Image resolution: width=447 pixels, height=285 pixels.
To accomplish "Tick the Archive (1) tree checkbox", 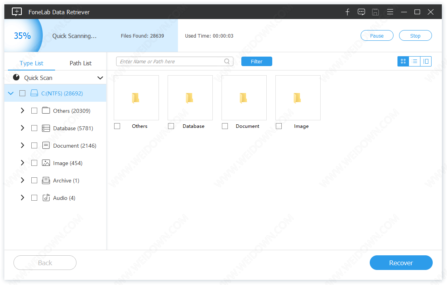I will click(34, 180).
